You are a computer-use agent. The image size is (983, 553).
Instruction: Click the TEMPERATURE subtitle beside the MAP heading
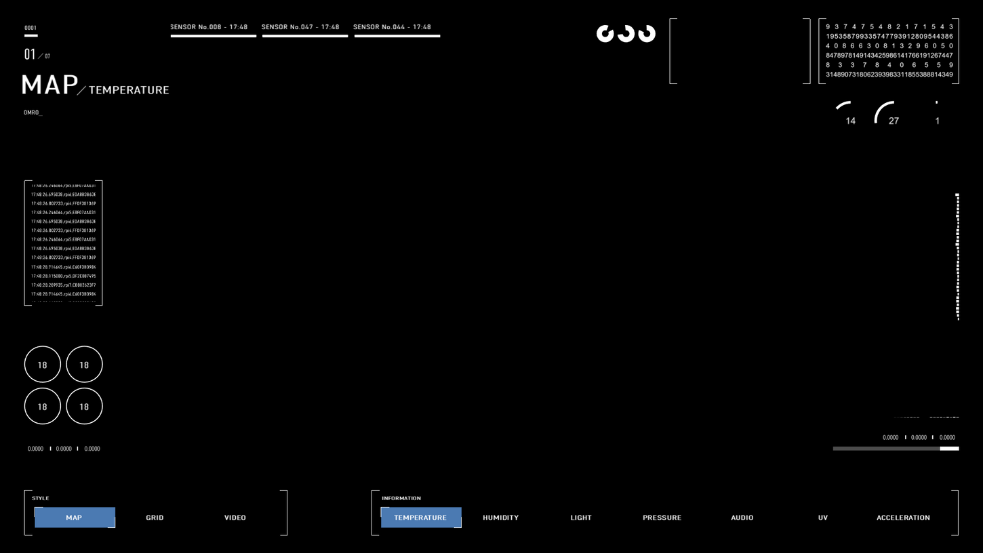[x=129, y=90]
